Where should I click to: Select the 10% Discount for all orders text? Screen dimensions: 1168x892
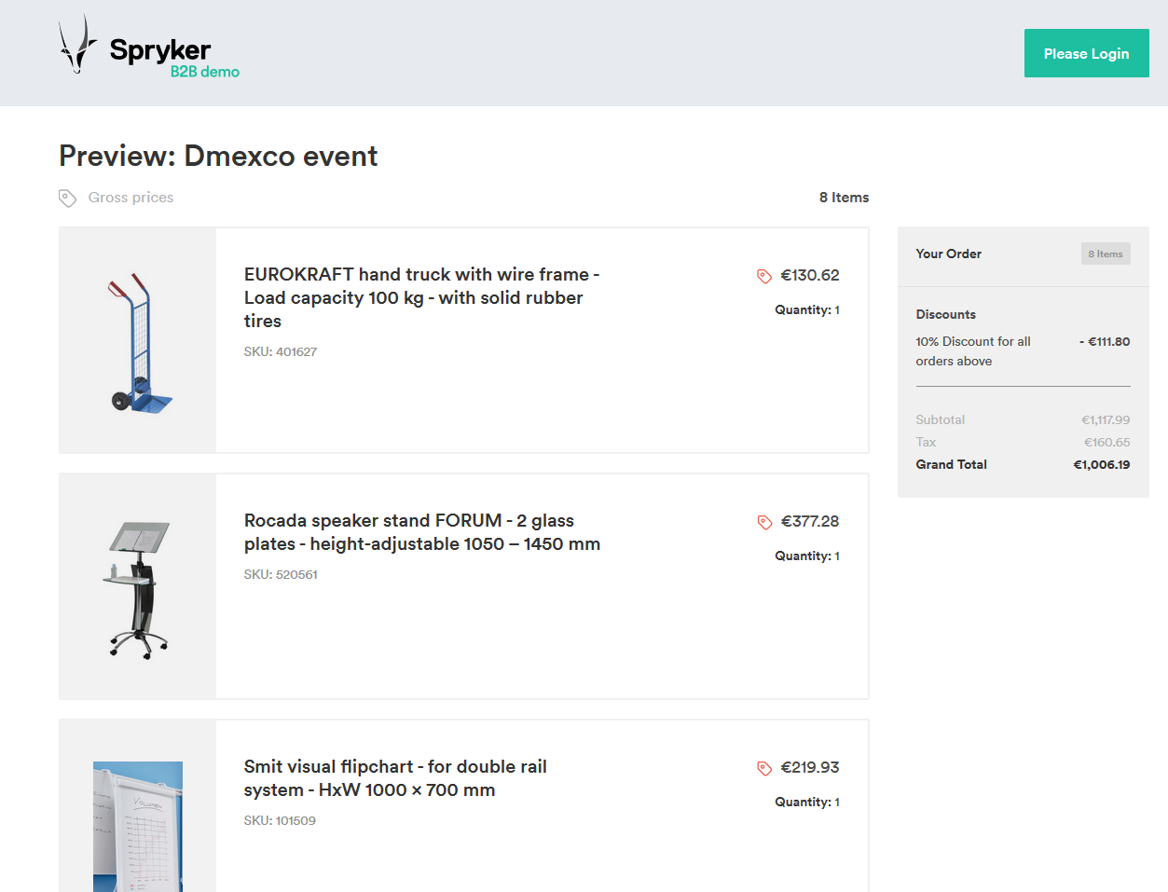(973, 351)
